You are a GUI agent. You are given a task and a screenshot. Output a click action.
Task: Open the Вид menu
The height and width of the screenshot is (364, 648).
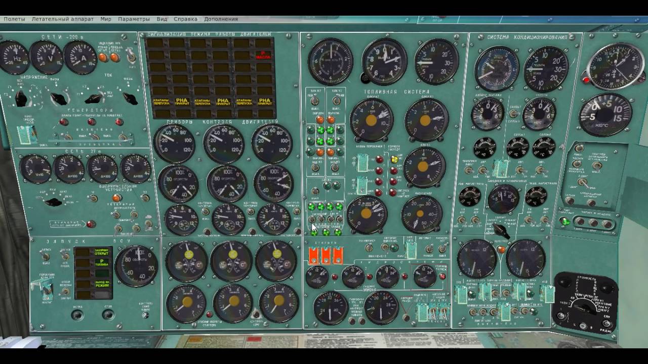point(162,19)
